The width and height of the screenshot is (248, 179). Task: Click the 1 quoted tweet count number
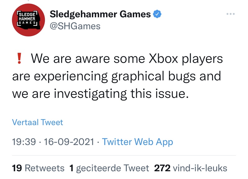coord(71,168)
